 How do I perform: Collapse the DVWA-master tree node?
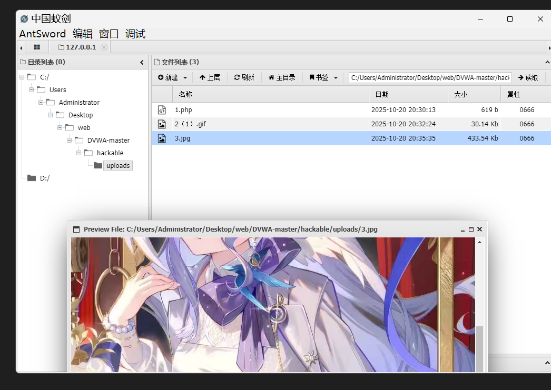[x=69, y=140]
